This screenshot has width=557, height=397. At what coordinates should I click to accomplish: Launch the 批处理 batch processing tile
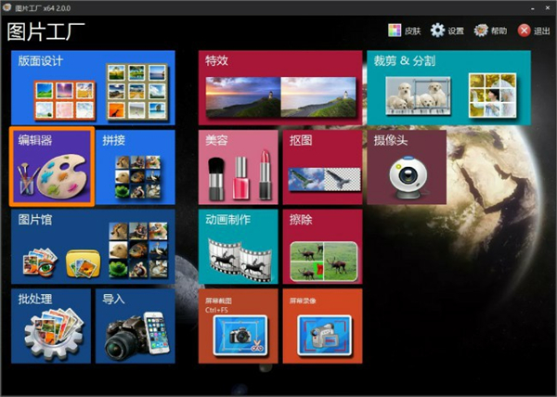click(x=51, y=327)
